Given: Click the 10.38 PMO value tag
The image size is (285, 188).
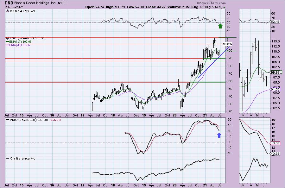Looking at the screenshot, I should coord(275,154).
